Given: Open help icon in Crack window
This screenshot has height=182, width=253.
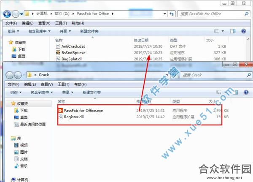Looking at the screenshot, I should tap(246, 92).
